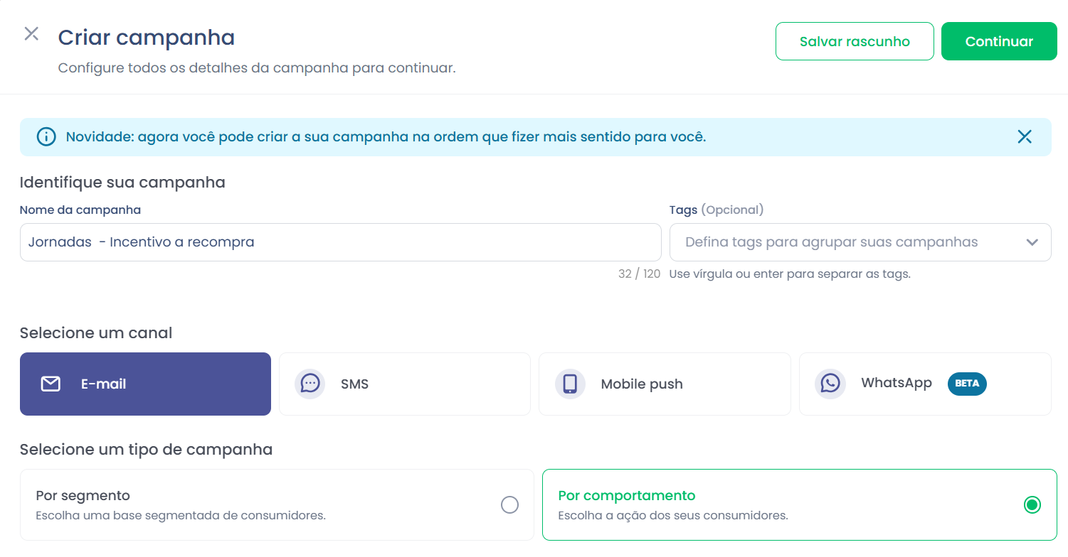Screen dimensions: 1068x557
Task: Click the info icon in the banner
Action: click(x=46, y=137)
